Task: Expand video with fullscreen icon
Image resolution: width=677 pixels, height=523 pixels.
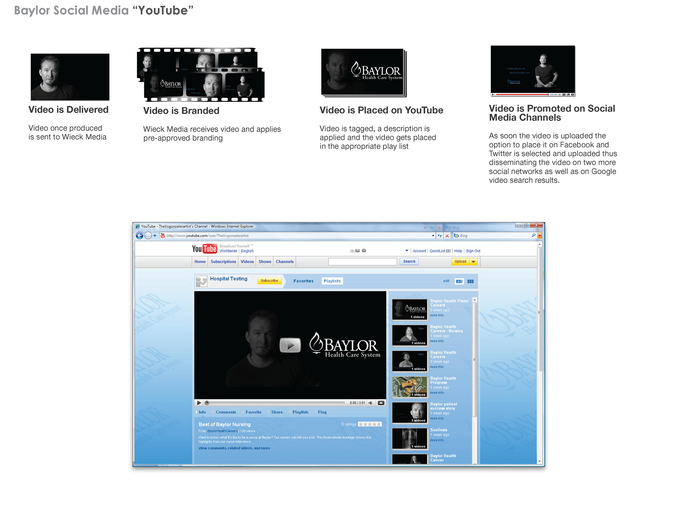Action: tap(381, 403)
